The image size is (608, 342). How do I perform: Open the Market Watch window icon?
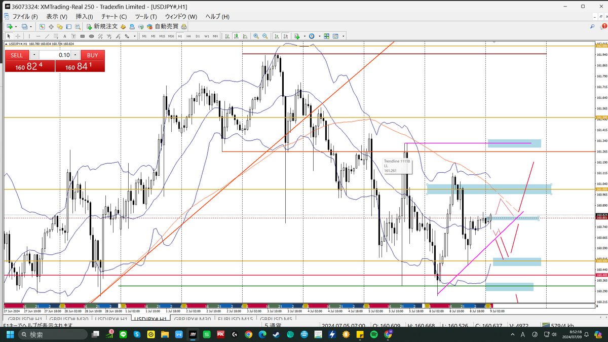coord(42,26)
